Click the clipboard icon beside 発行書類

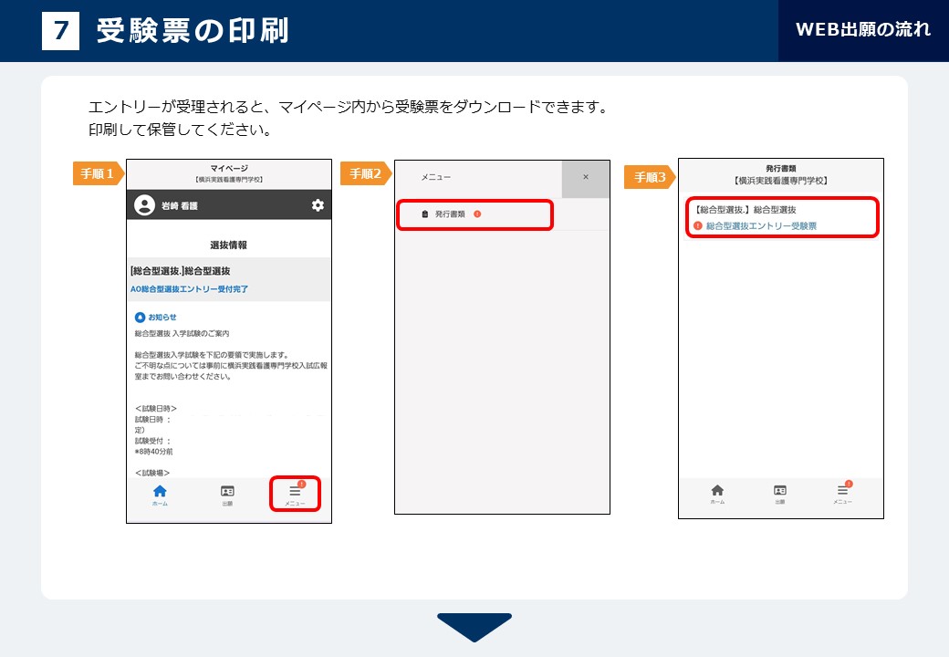(x=425, y=214)
